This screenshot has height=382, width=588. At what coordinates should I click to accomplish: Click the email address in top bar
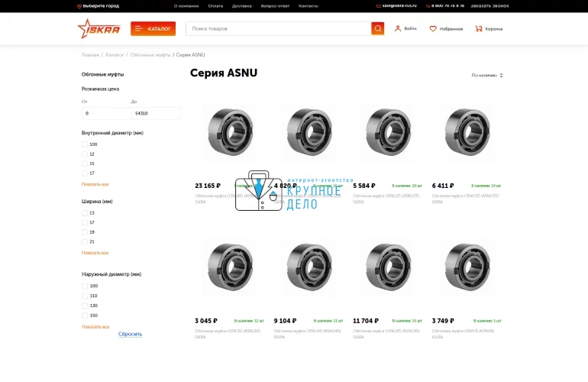(x=399, y=5)
